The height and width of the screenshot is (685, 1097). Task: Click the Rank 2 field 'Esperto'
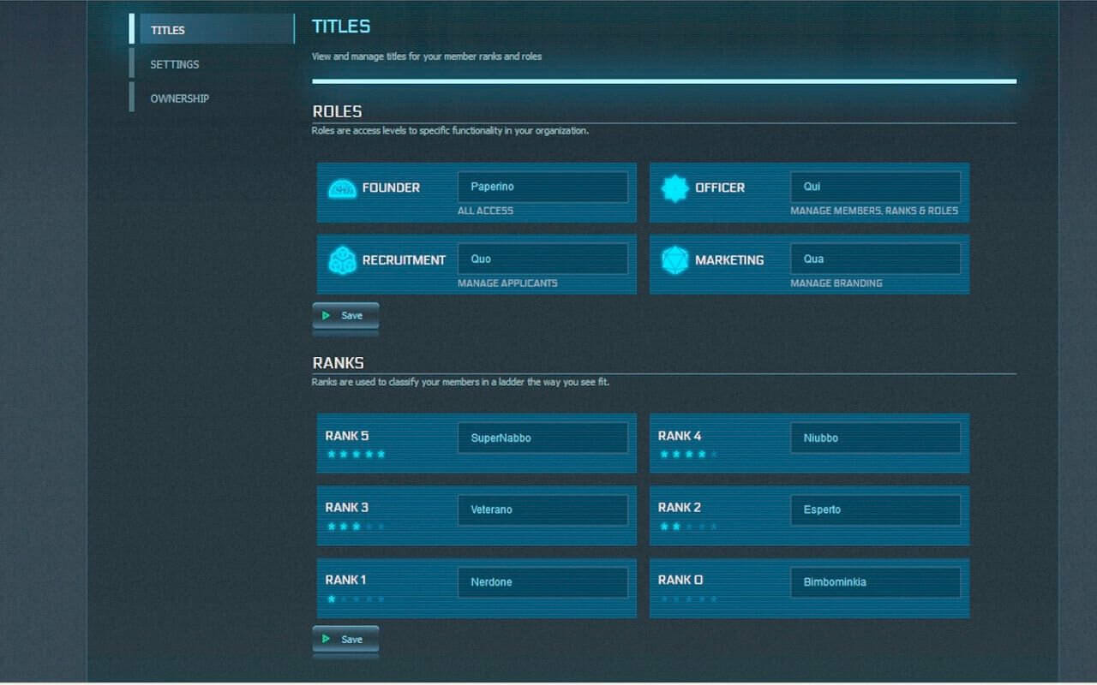tap(875, 509)
